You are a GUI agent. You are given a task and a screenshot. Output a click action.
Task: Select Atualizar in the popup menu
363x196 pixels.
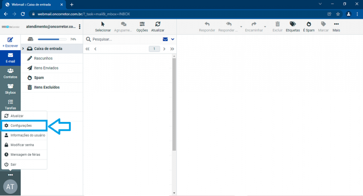[24, 116]
